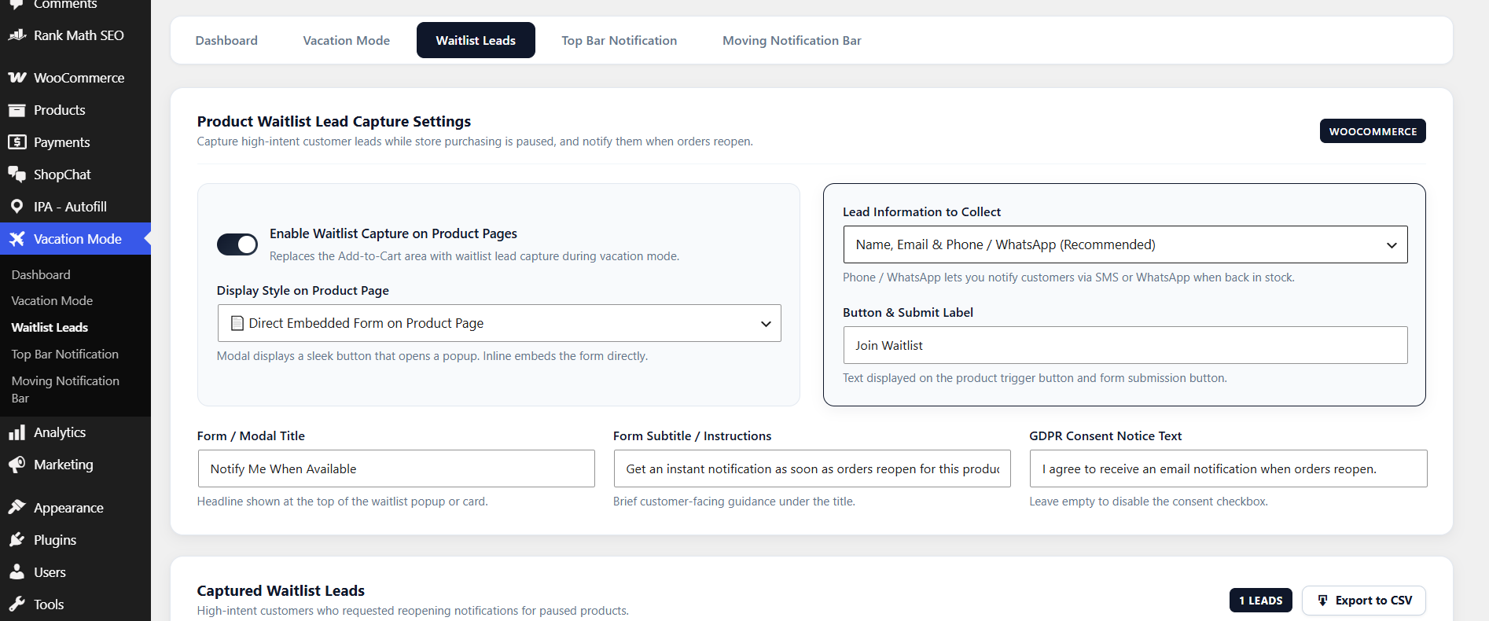Screen dimensions: 1489x621
Task: Switch to the Dashboard tab
Action: point(226,40)
